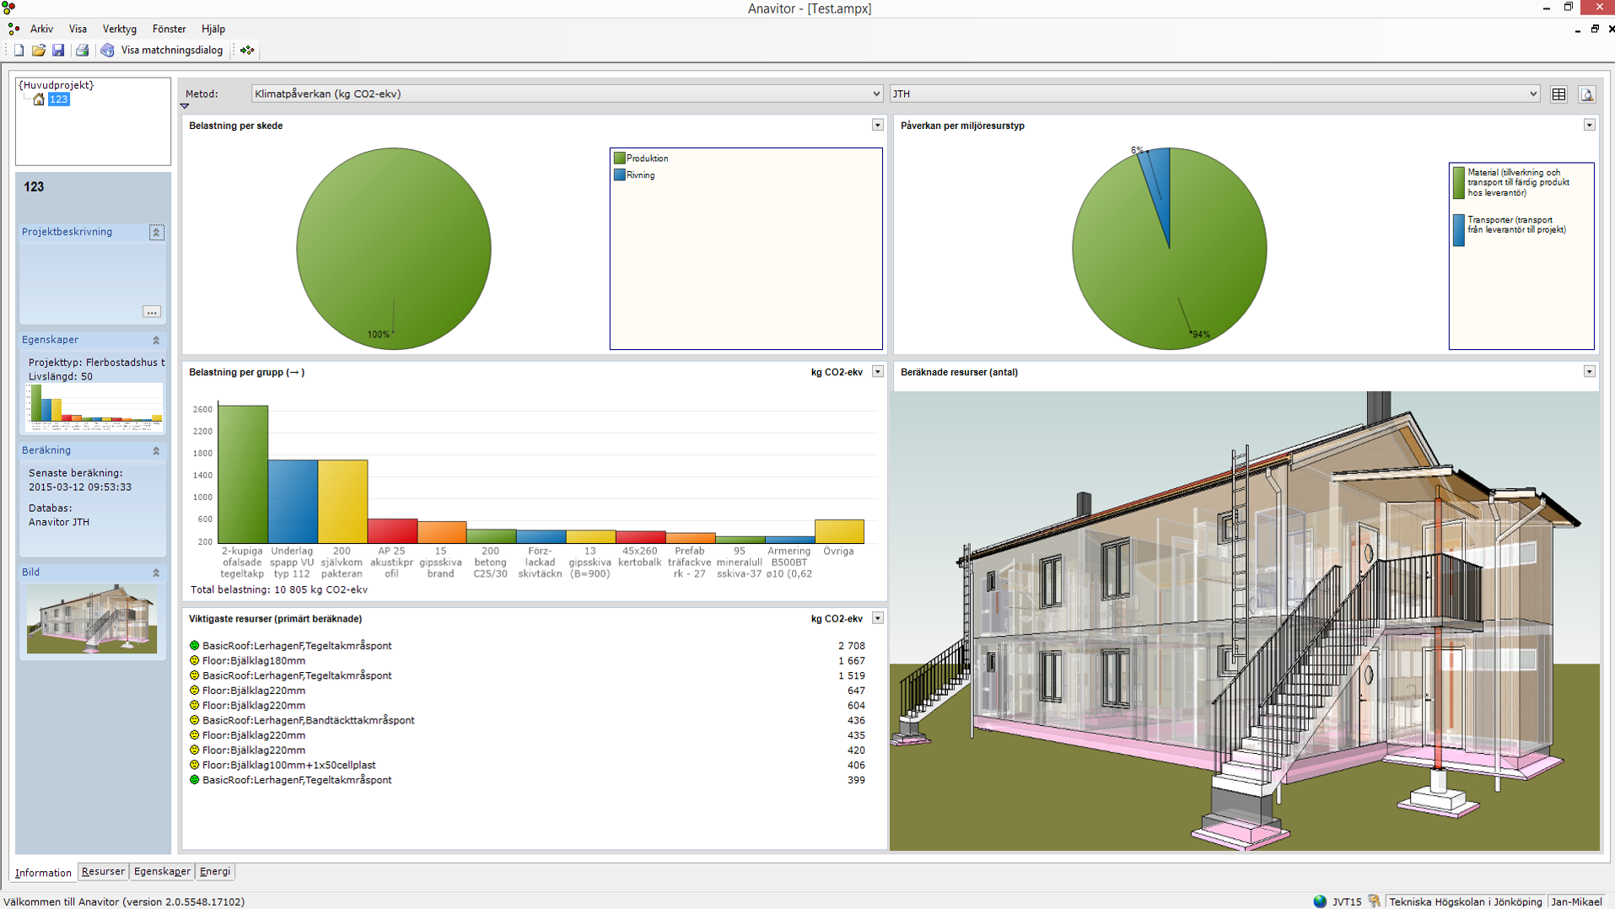Switch to the Energi tab
1615x909 pixels.
tap(215, 872)
